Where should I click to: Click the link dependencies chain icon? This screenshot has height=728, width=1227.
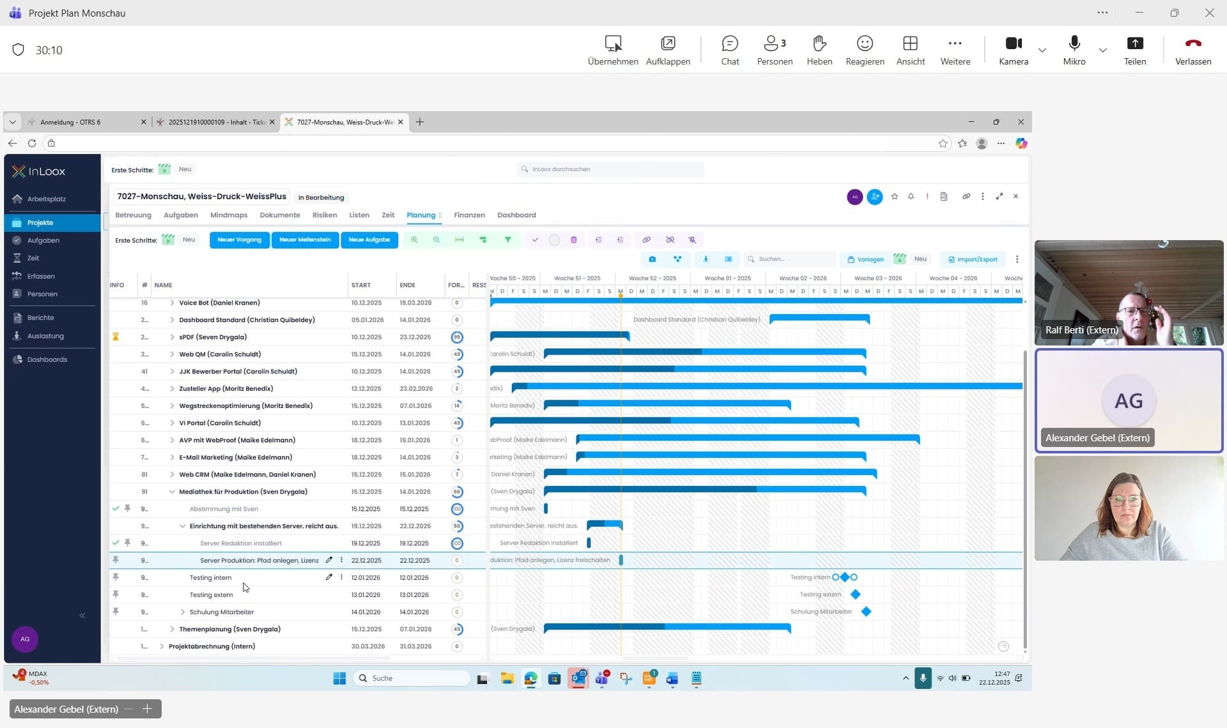(x=646, y=240)
